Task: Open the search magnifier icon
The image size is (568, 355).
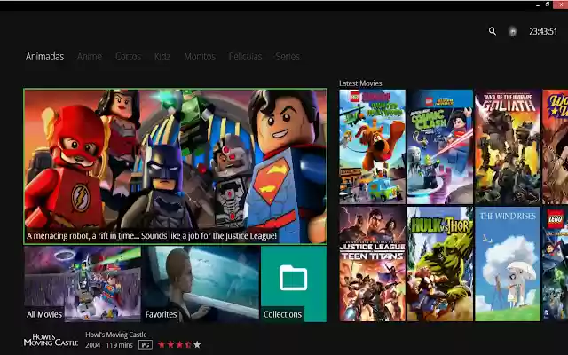Action: coord(493,32)
